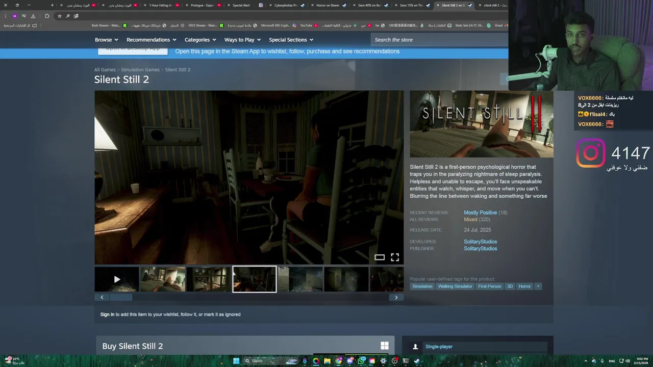
Task: Select the 3D tag
Action: click(510, 286)
